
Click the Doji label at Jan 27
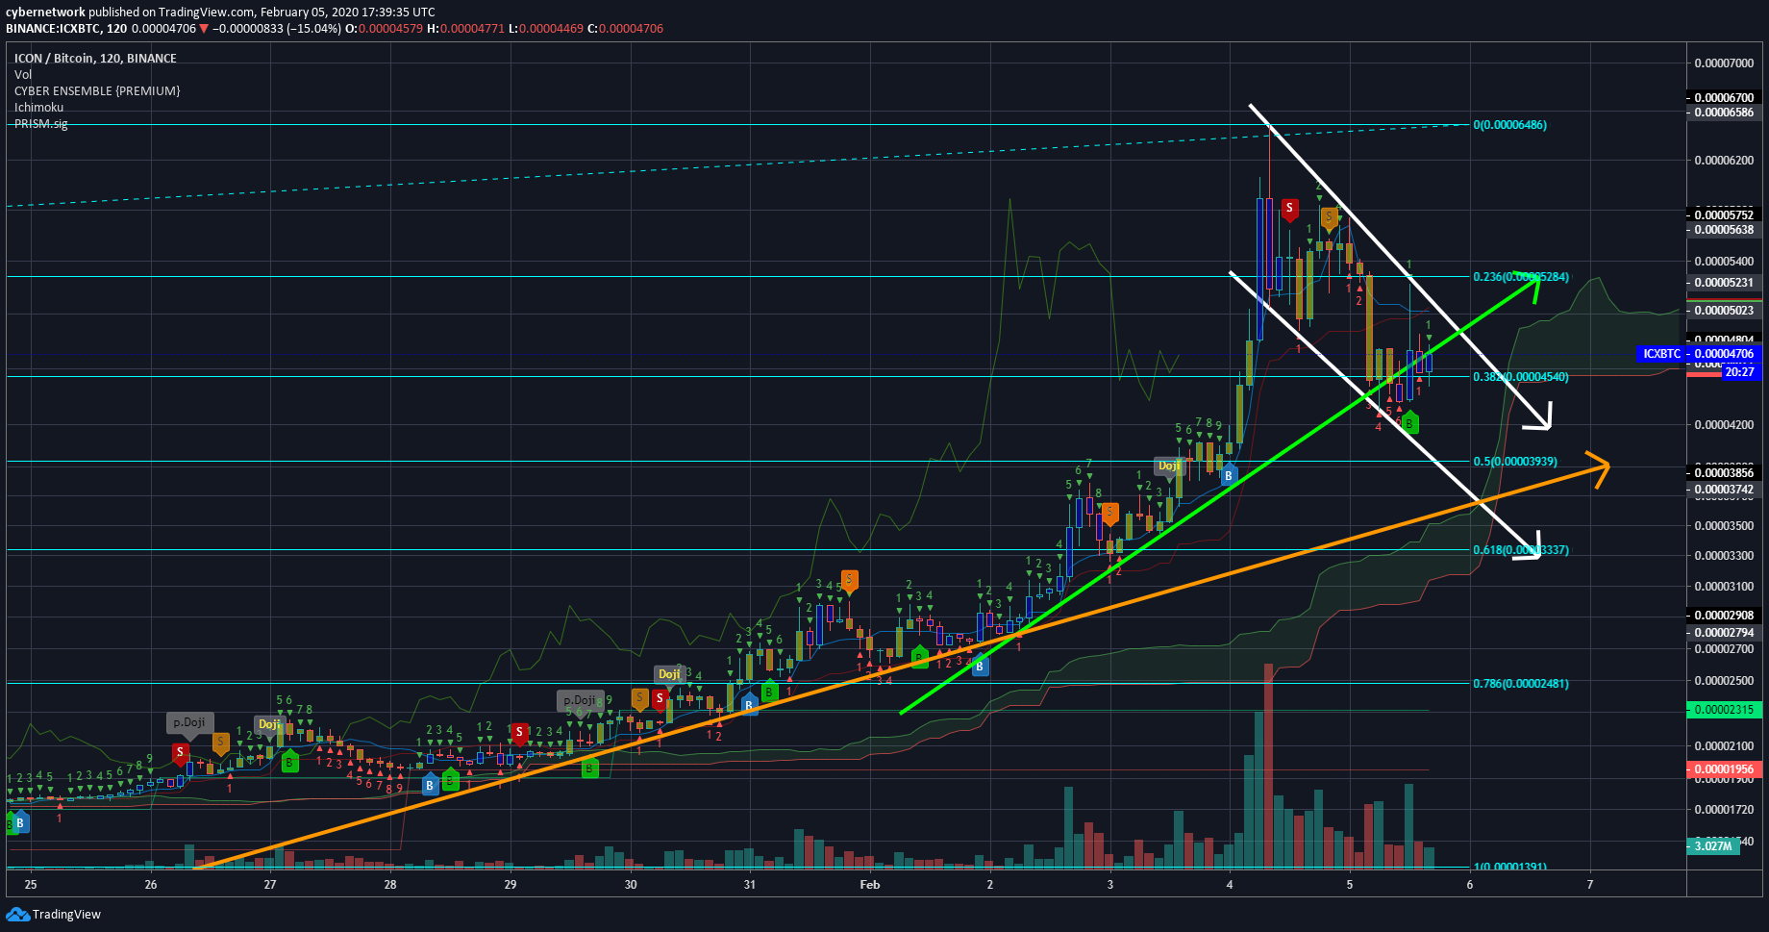point(269,724)
